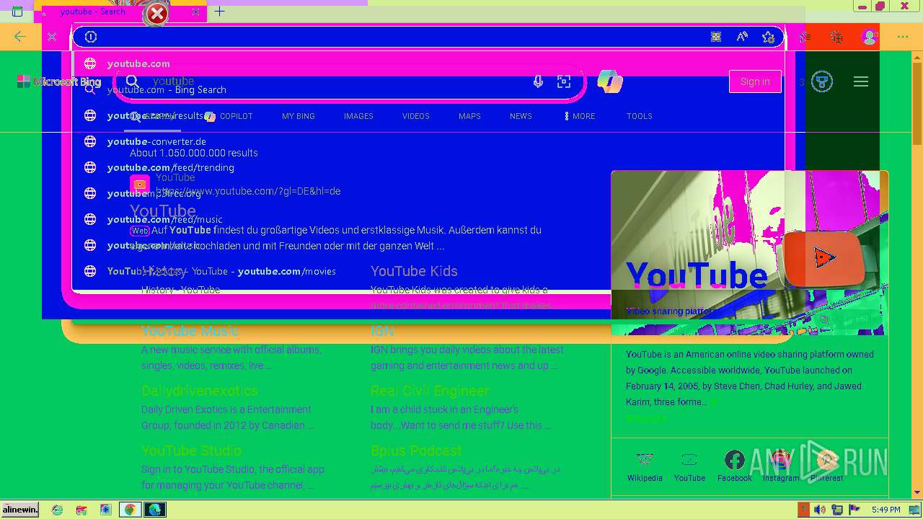Click the page scrollbar down arrow

[x=917, y=493]
